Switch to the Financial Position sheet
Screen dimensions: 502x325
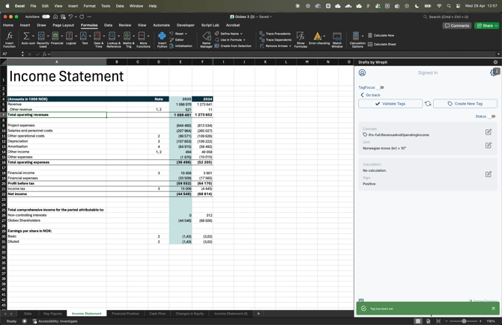[126, 314]
